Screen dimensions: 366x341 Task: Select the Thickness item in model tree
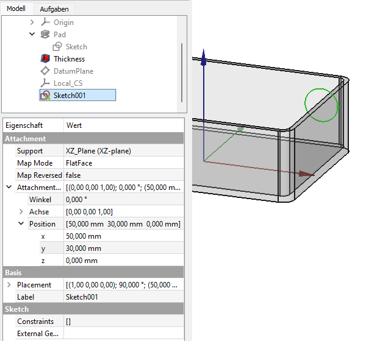tap(69, 59)
